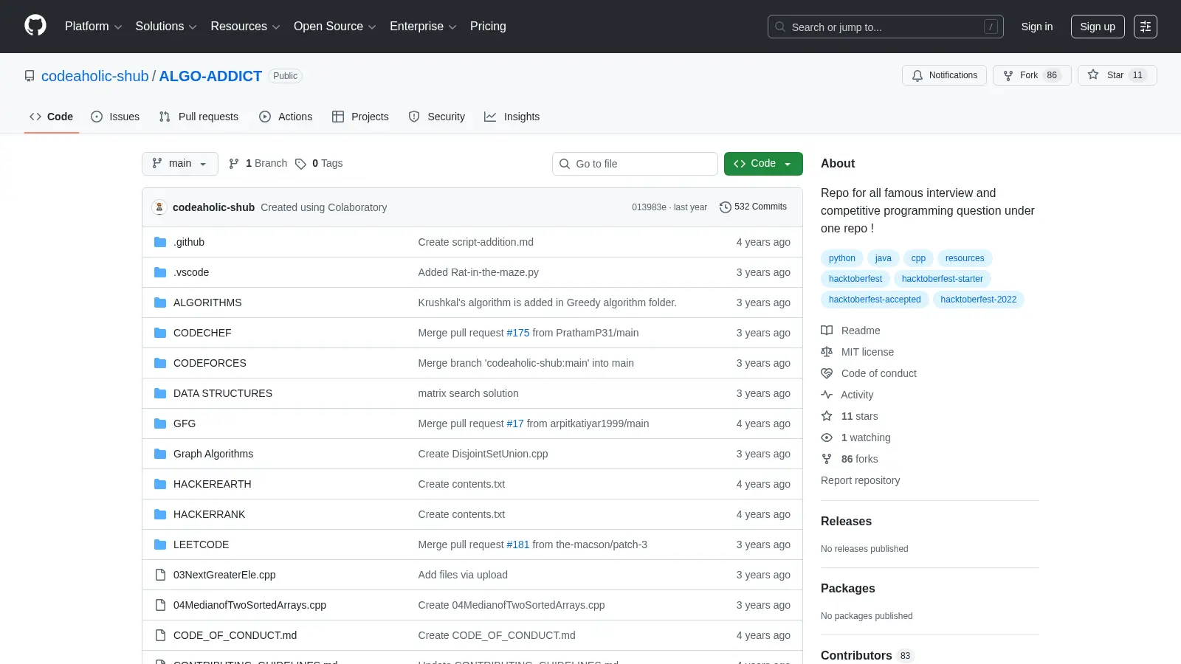Viewport: 1181px width, 664px height.
Task: Click the ALGORITHMS folder icon
Action: (160, 302)
